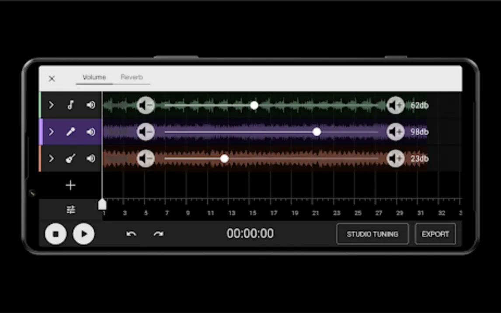Screen dimensions: 501x313
Task: Expand the microphone track chevron
Action: click(51, 132)
